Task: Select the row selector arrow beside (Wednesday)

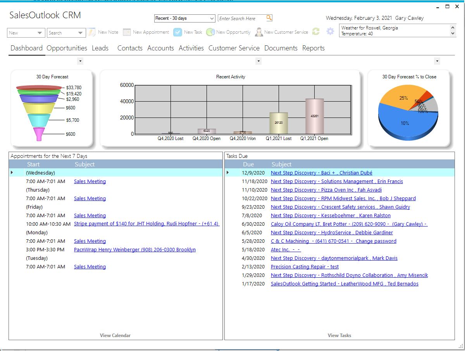Action: [x=12, y=173]
